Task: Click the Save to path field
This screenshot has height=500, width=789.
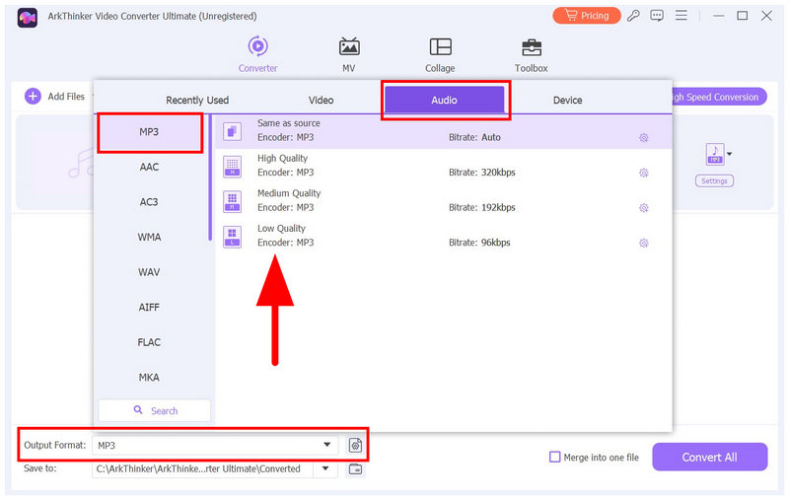Action: (203, 468)
